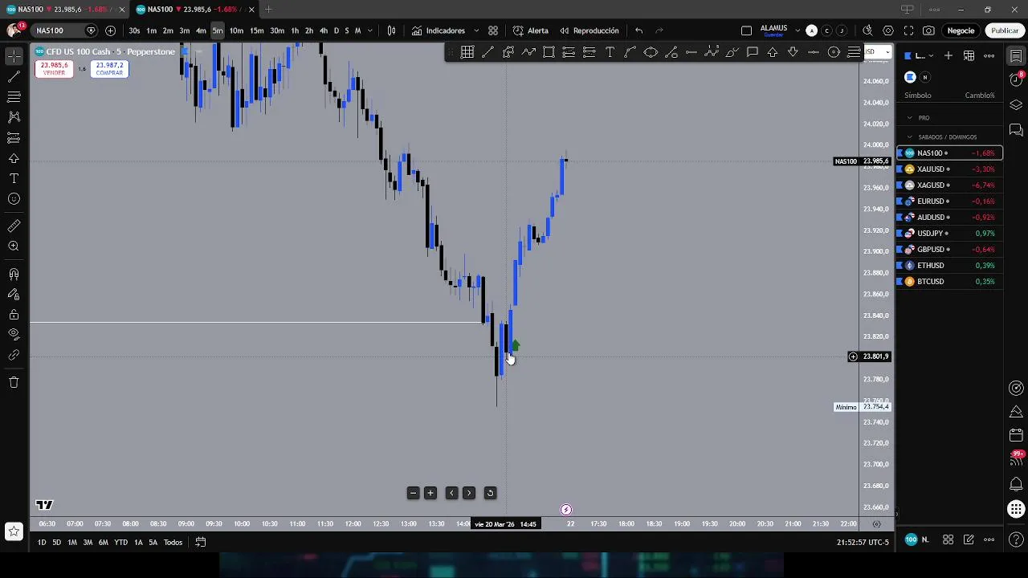
Task: Toggle the magnet mode tool
Action: [14, 275]
